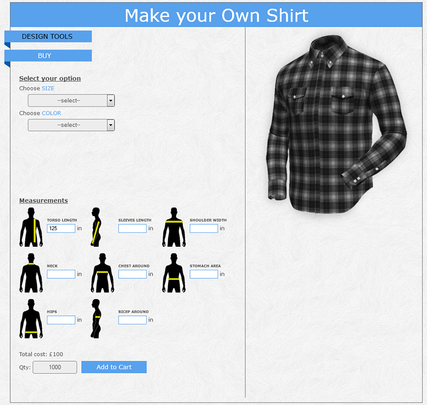Click the STOMACH AREA label
The width and height of the screenshot is (427, 405).
(x=205, y=266)
